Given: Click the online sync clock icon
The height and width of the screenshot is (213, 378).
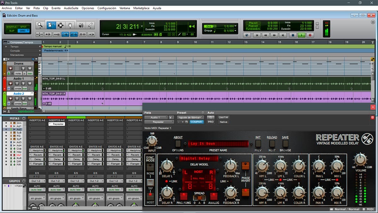Looking at the screenshot, I should click(x=247, y=35).
